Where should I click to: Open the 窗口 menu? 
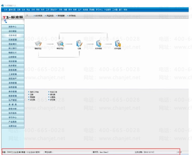tap(121, 10)
